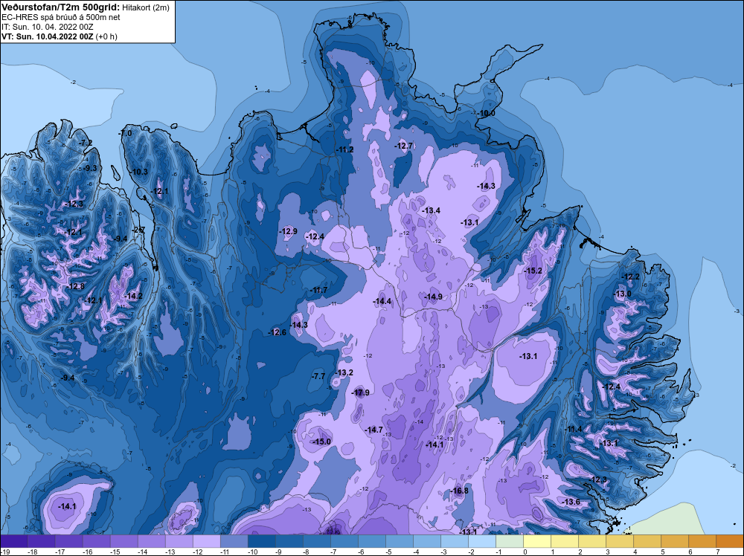Click the -13.2 temperature label
Viewport: 744px width, 556px height.
pyautogui.click(x=344, y=372)
